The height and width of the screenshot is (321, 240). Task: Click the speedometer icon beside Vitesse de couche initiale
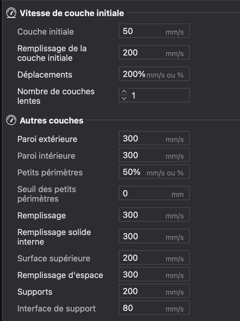tap(11, 13)
